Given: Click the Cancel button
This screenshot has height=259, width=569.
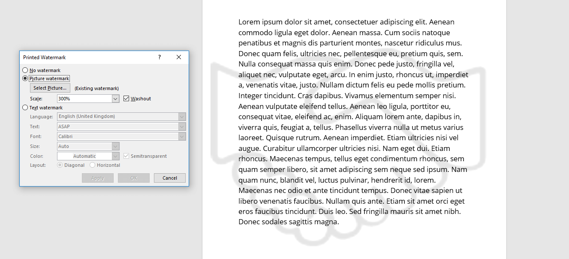Looking at the screenshot, I should coord(170,178).
